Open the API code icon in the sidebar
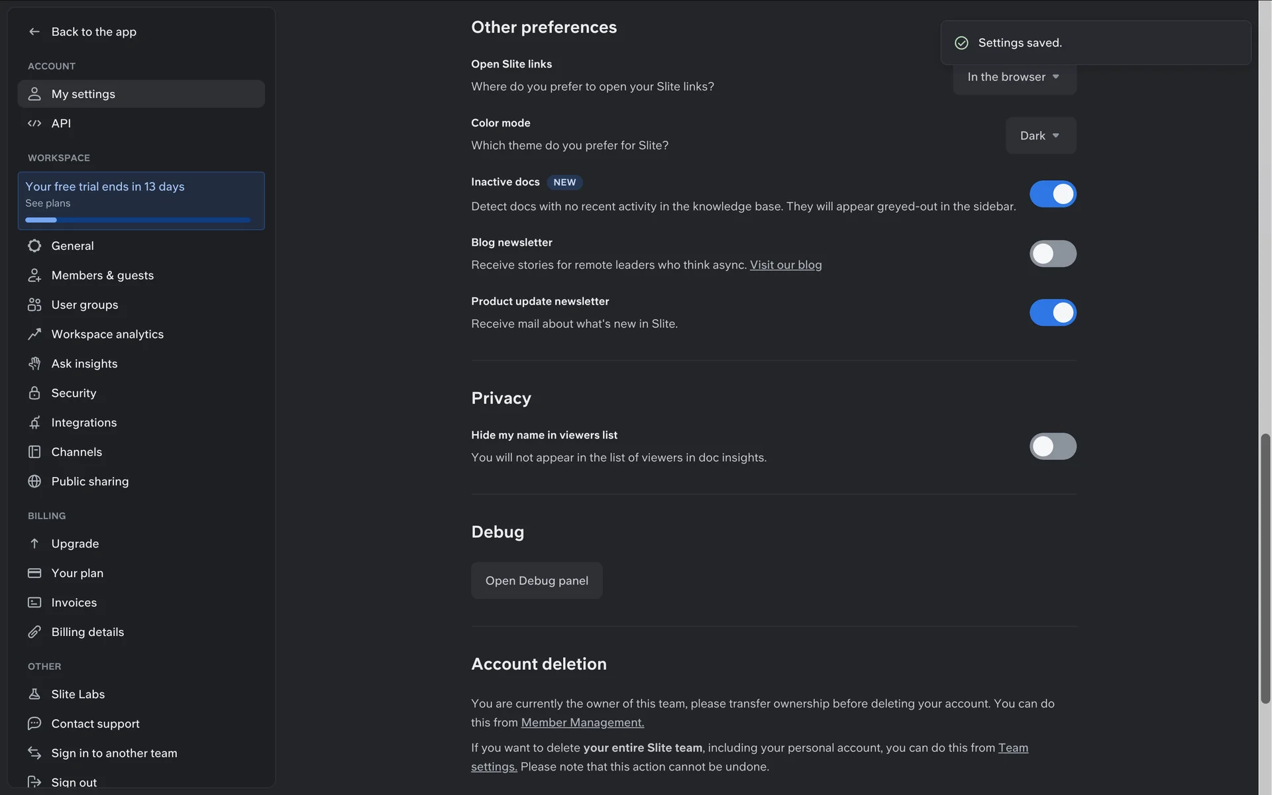 coord(34,123)
